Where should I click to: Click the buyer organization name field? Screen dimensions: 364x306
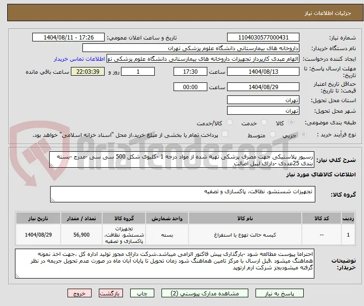point(190,48)
